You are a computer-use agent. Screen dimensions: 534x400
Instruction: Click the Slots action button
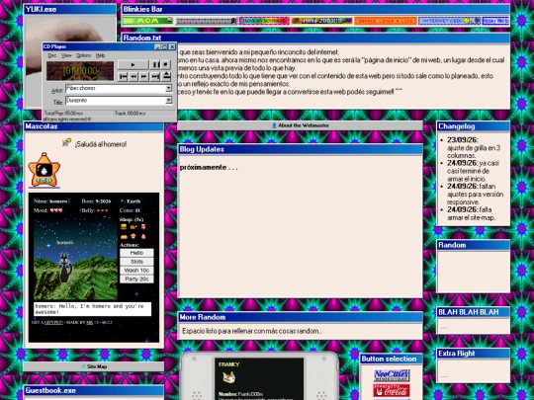pyautogui.click(x=136, y=262)
